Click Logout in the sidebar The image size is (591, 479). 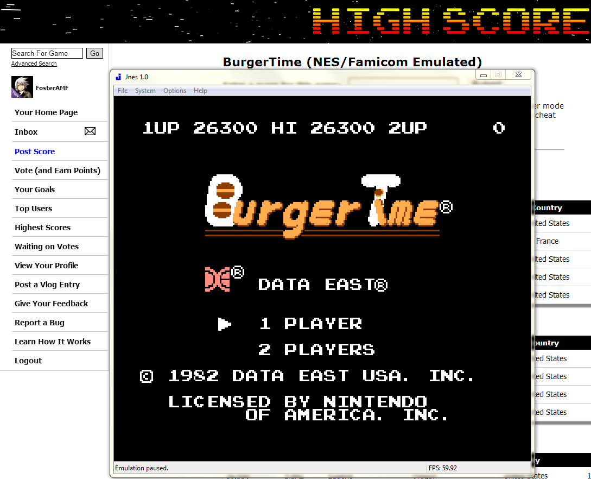click(28, 361)
